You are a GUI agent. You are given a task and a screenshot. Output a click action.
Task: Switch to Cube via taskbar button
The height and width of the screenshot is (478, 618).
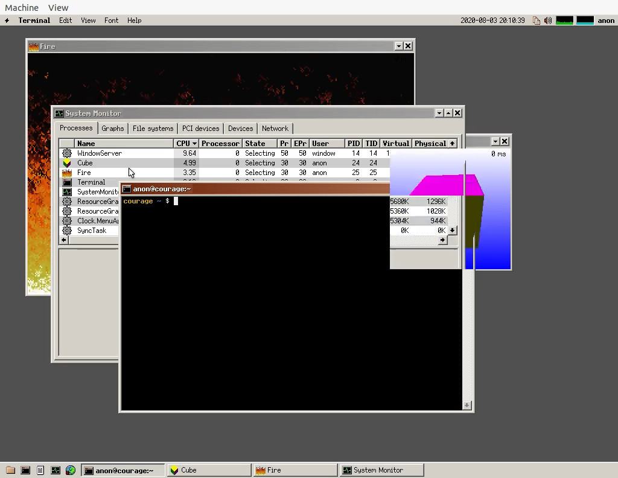point(209,470)
